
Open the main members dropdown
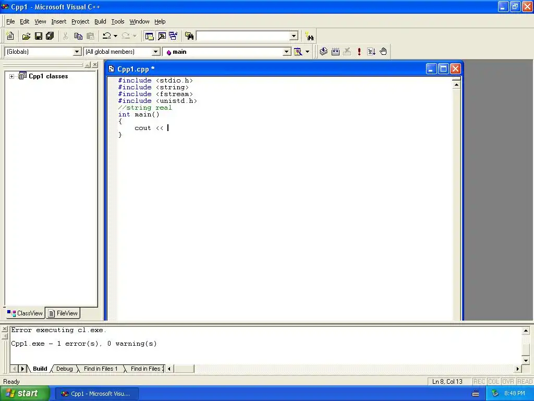point(287,52)
